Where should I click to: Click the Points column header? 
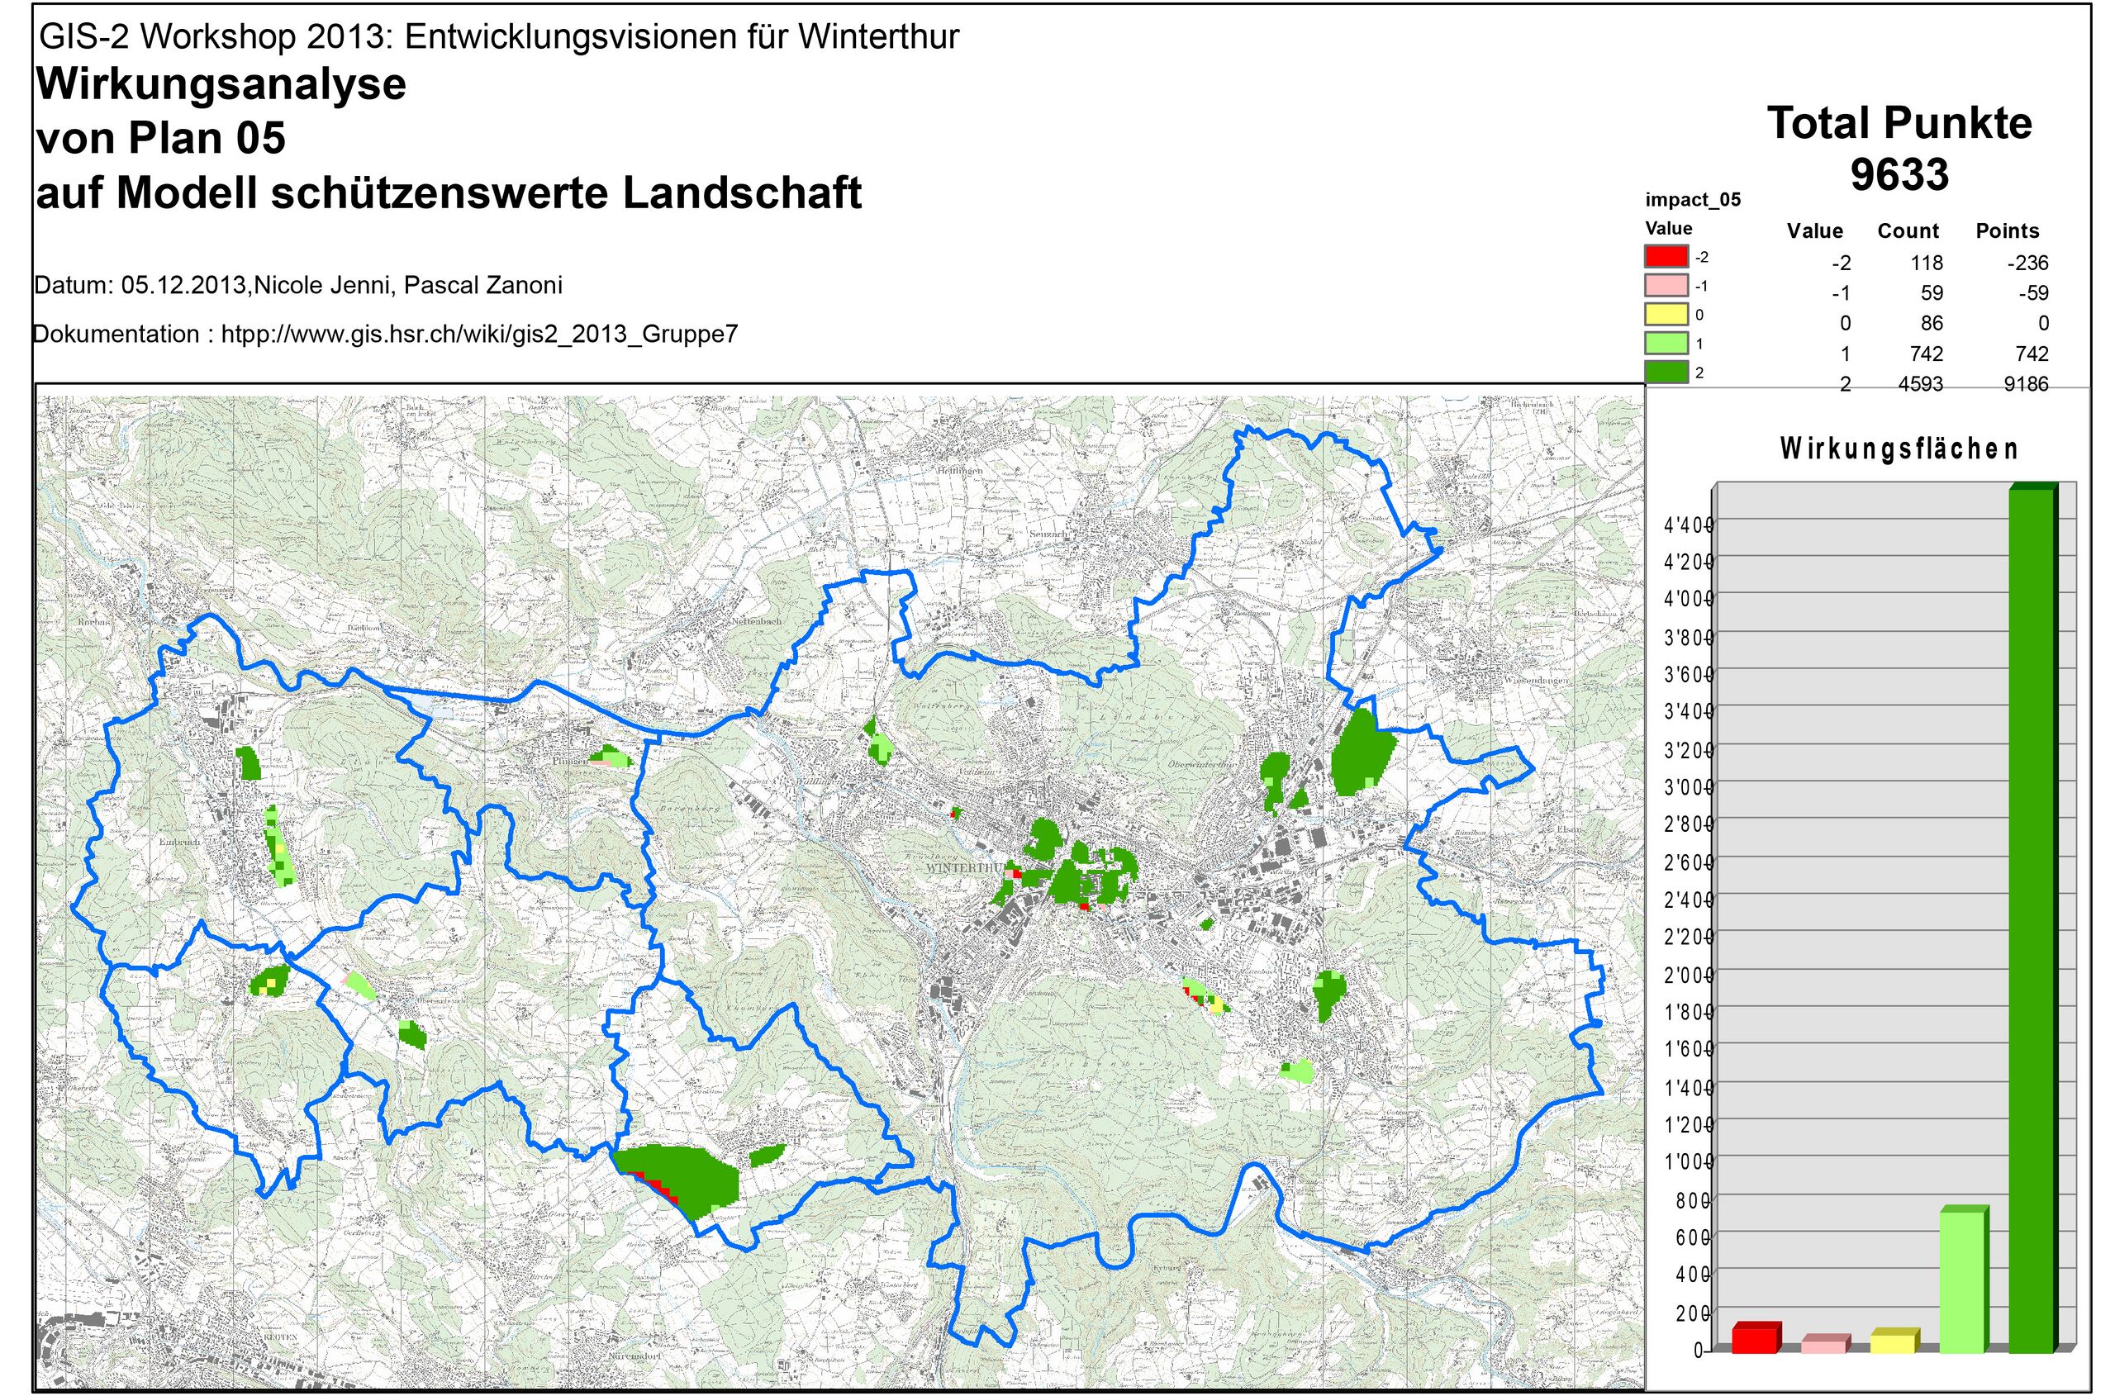point(2008,231)
